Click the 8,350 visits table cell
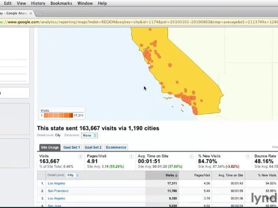This screenshot has height=208, width=278. point(173,198)
